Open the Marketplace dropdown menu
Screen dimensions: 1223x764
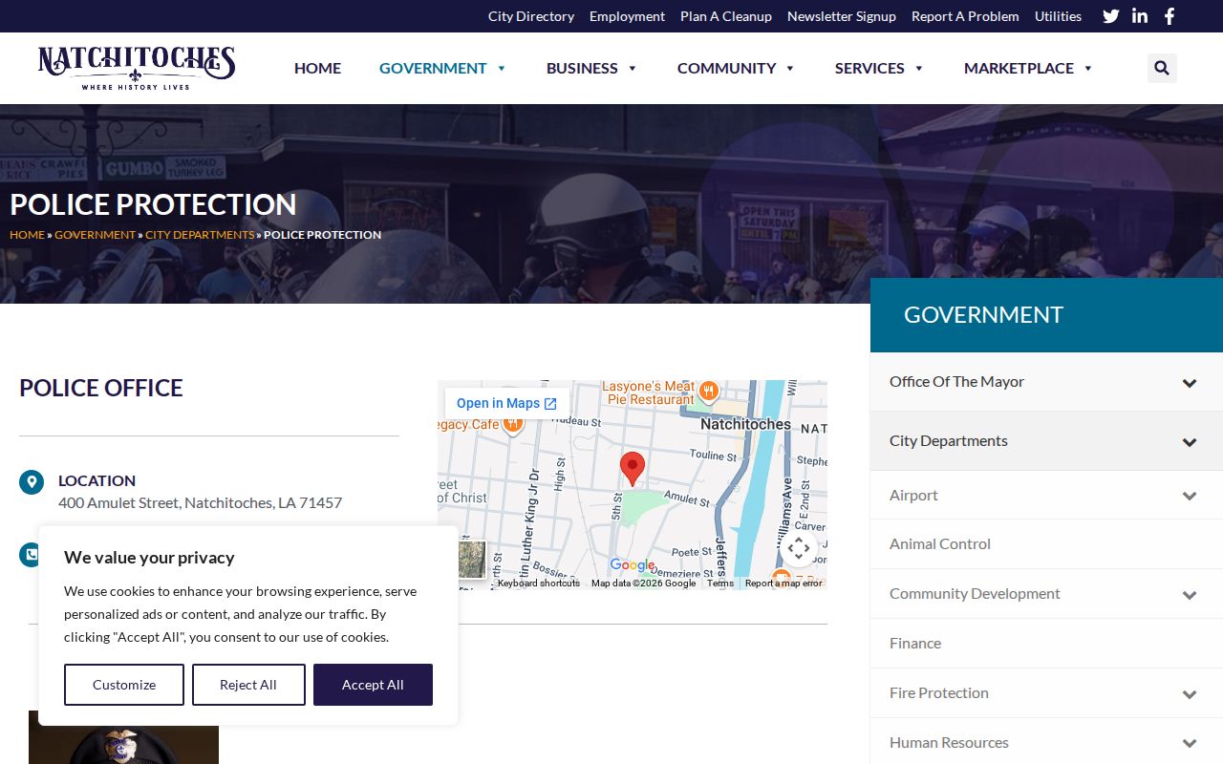point(1028,68)
